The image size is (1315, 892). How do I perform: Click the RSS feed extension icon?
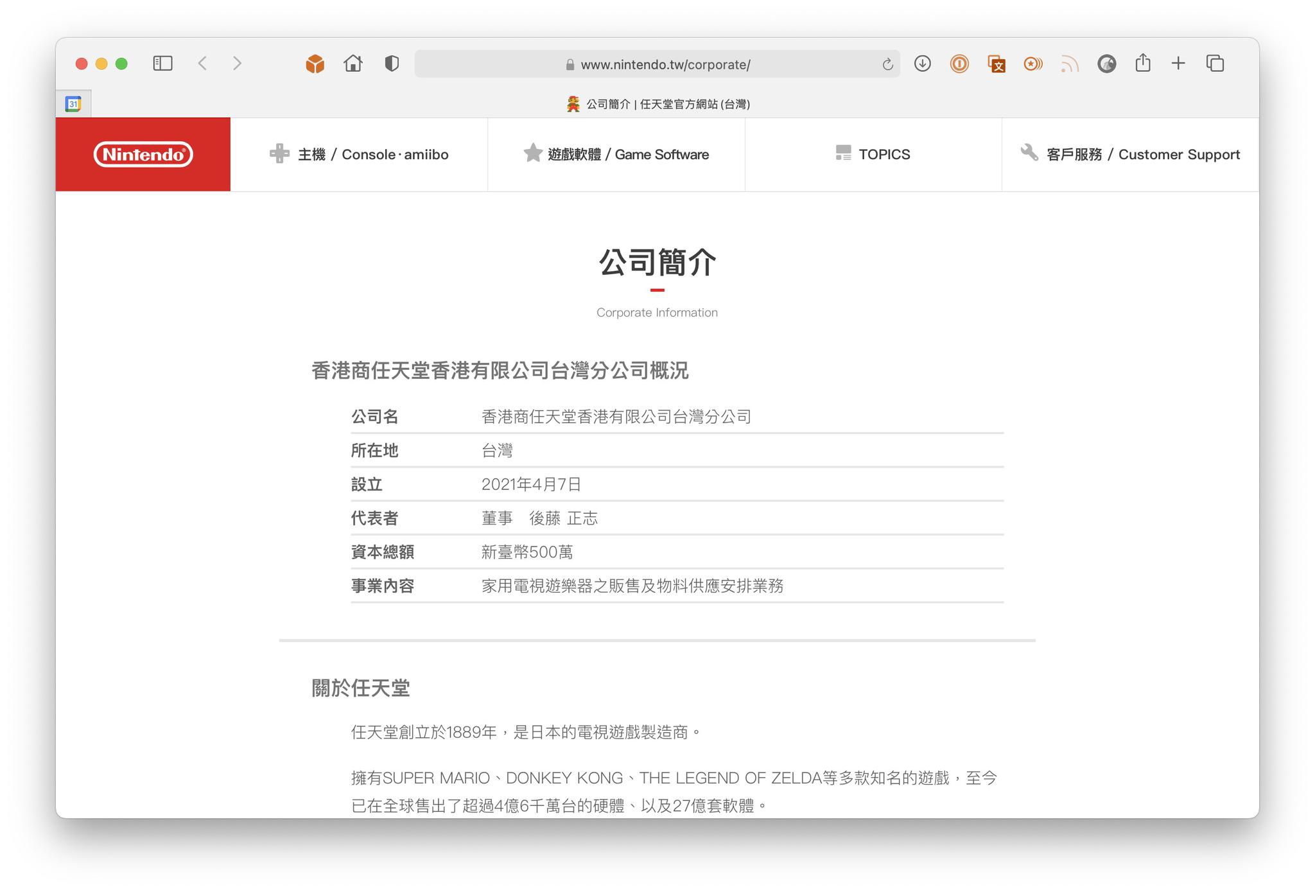click(x=1069, y=64)
